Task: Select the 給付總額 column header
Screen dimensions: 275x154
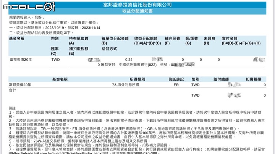Action: 221,79
